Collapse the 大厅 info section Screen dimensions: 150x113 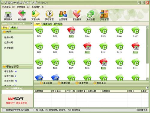pos(4,32)
